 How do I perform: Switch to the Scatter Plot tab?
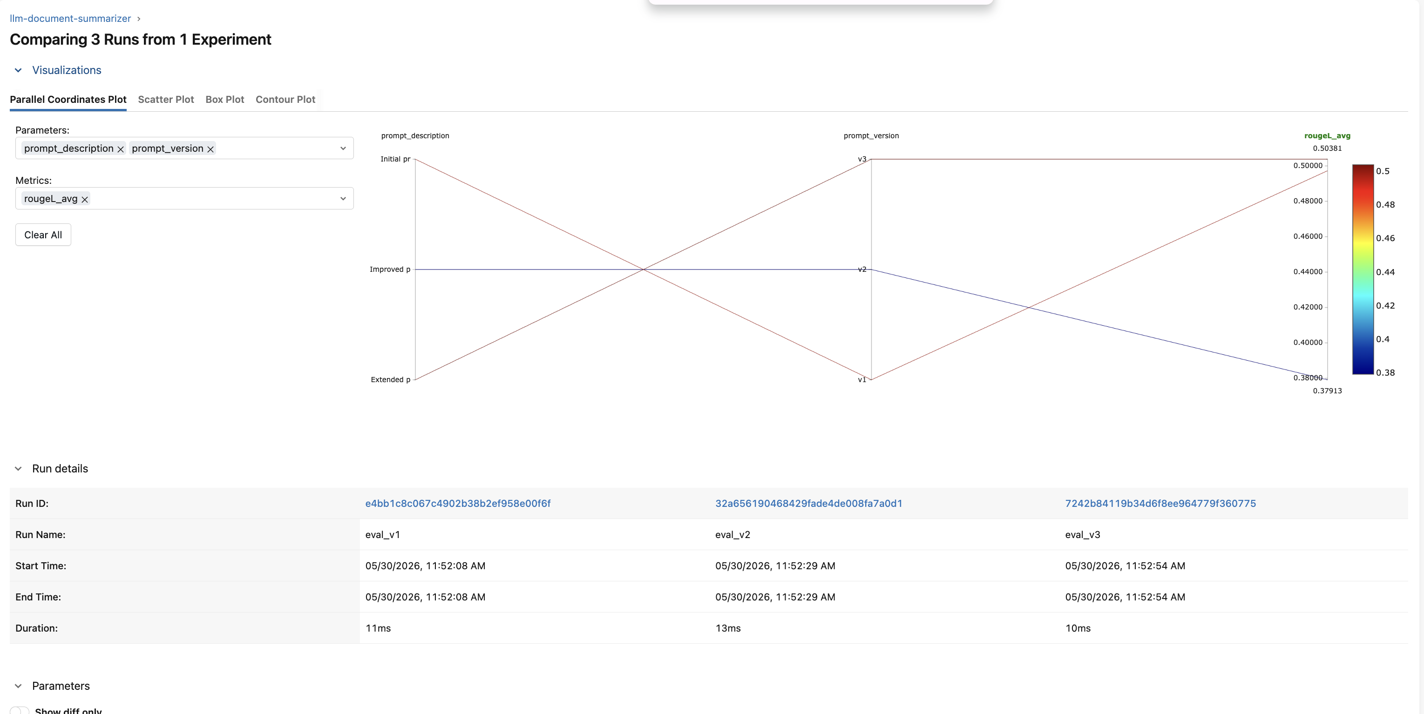click(x=166, y=100)
